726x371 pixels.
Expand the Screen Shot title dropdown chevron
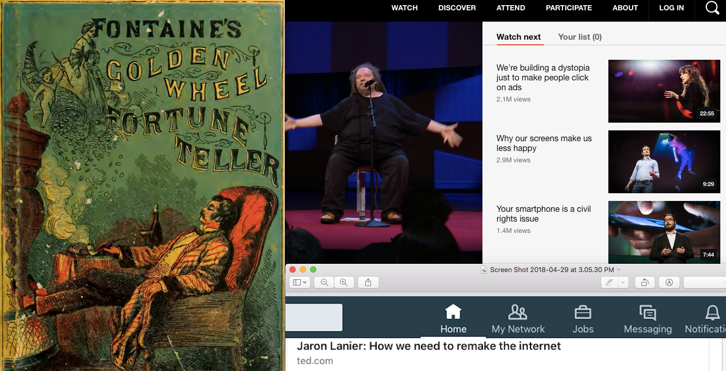click(619, 269)
